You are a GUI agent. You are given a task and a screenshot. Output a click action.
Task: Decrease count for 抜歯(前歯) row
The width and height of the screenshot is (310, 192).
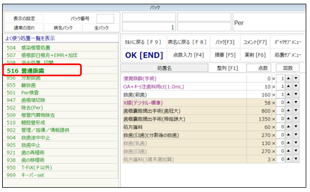tap(296, 95)
